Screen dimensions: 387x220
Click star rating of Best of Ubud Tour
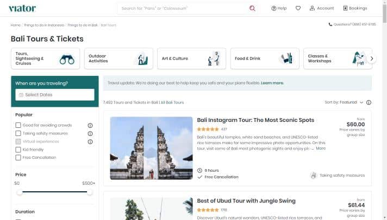[x=208, y=210]
